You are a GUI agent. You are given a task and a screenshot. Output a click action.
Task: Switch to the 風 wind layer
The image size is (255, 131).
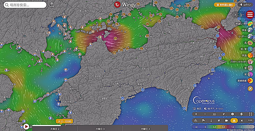(x=250, y=43)
